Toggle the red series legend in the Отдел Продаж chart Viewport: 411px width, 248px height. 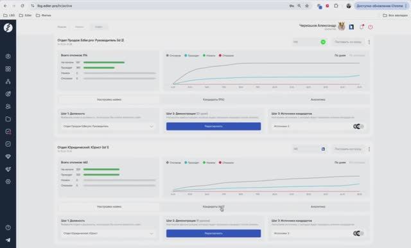coord(226,56)
